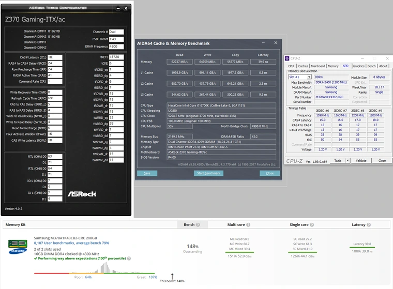This screenshot has height=289, width=393.
Task: Click the Memory Write value 64959 MB/s
Action: 207,62
